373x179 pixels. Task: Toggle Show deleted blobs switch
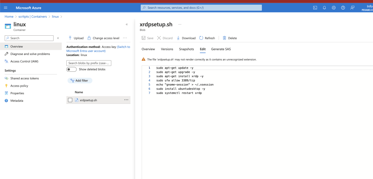[72, 69]
